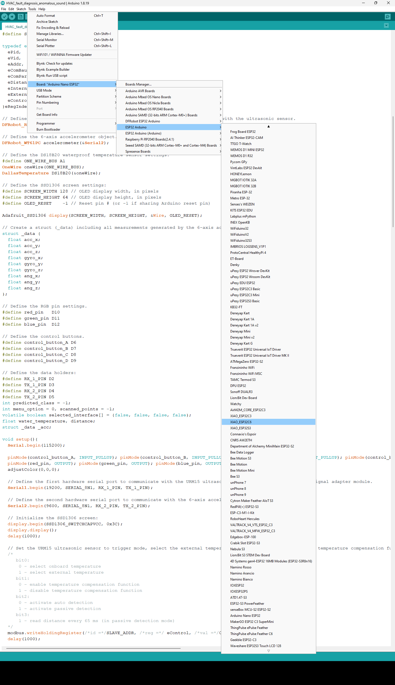Click Manage Libraries menu entry

tap(50, 34)
